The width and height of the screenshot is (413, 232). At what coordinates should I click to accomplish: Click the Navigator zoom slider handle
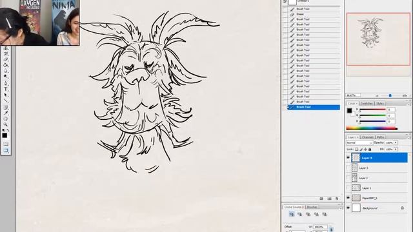390,96
